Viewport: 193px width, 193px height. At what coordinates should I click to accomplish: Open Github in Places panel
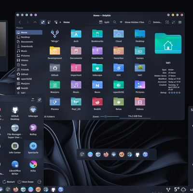[29, 74]
